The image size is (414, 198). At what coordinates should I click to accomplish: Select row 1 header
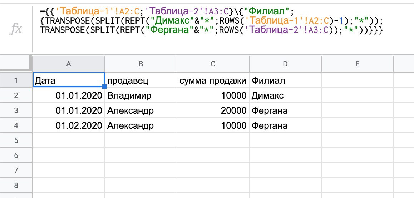point(16,80)
